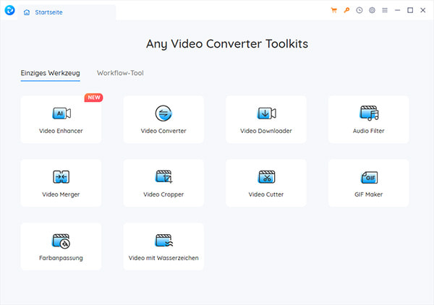Click the orange key registration icon
This screenshot has height=305, width=434.
[x=346, y=10]
